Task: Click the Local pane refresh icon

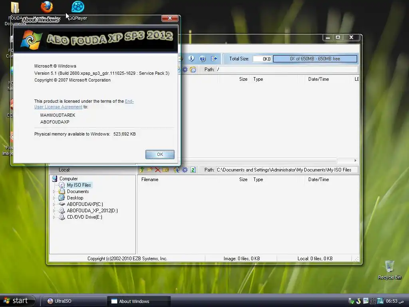Action: coord(193,170)
